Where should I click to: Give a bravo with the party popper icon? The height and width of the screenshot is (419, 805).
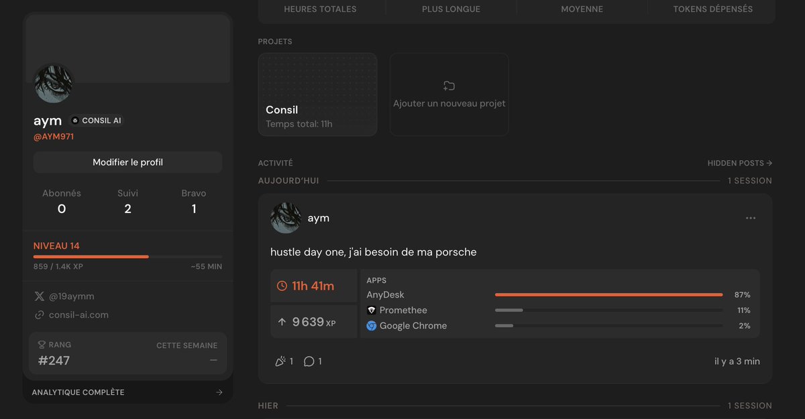point(280,361)
